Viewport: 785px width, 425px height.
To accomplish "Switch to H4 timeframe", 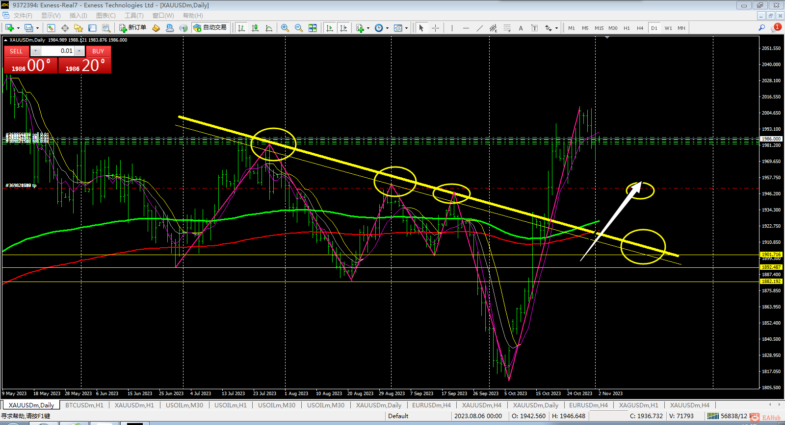I will pos(640,28).
